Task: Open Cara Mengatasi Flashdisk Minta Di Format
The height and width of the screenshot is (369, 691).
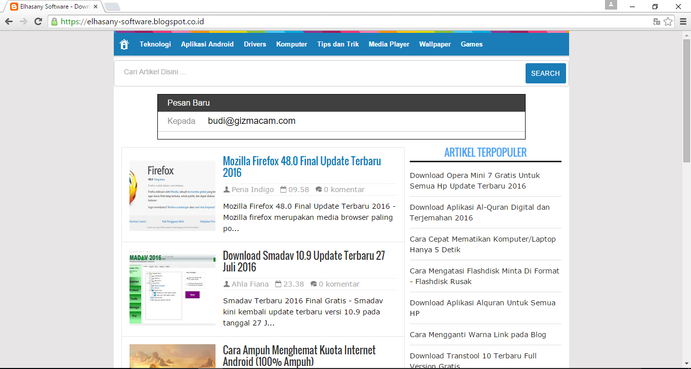Action: [485, 276]
